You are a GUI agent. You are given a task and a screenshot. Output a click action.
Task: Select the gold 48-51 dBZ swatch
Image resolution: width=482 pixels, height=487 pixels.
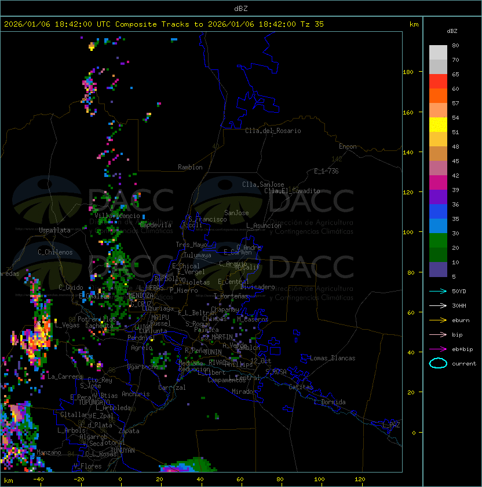(x=438, y=139)
